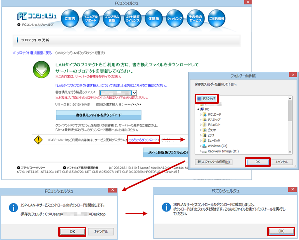This screenshot has height=240, width=299.
Task: Open the product serial dropdown
Action: tap(134, 92)
